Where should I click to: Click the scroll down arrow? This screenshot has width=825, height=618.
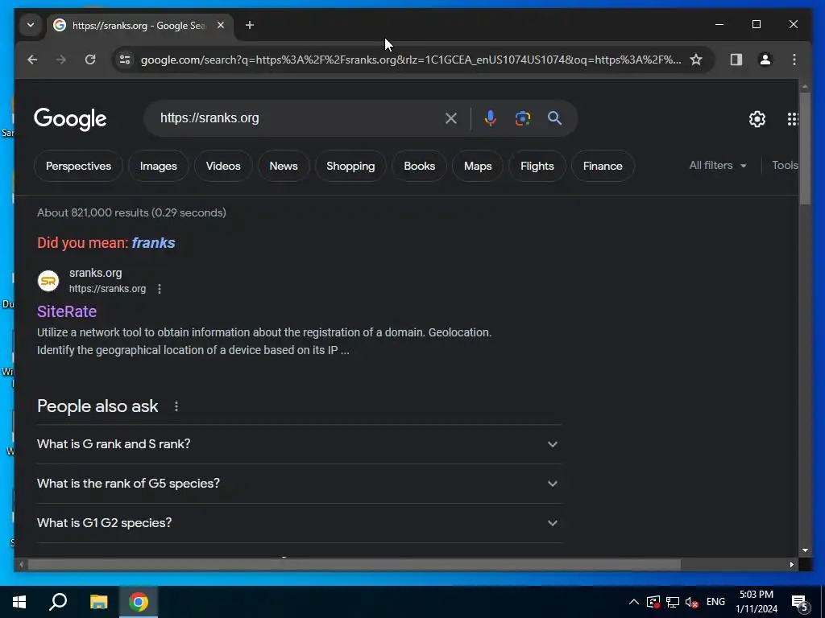(805, 550)
